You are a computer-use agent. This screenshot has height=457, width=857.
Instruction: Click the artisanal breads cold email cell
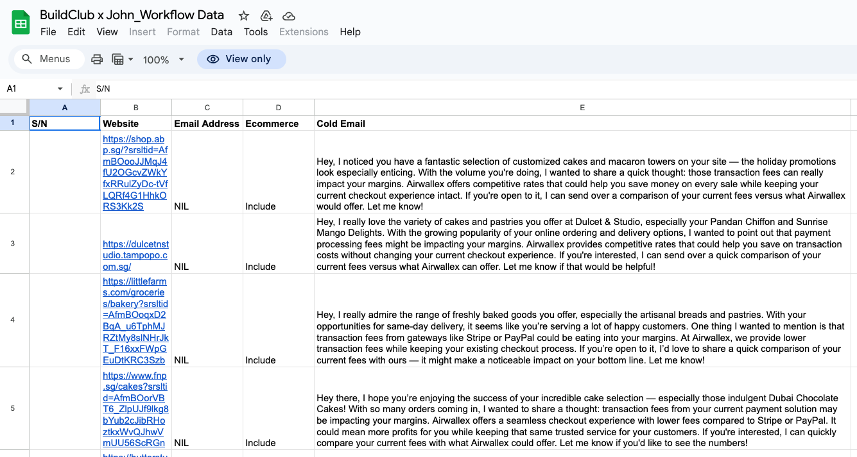coord(582,320)
